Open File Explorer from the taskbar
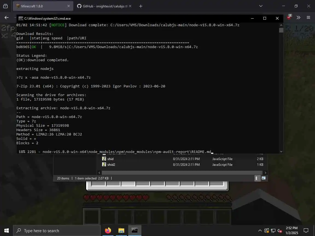 tap(121, 231)
